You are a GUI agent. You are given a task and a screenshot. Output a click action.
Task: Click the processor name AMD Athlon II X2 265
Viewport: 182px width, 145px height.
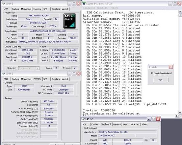39,15
